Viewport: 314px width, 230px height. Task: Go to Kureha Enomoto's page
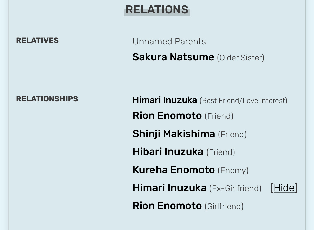173,170
